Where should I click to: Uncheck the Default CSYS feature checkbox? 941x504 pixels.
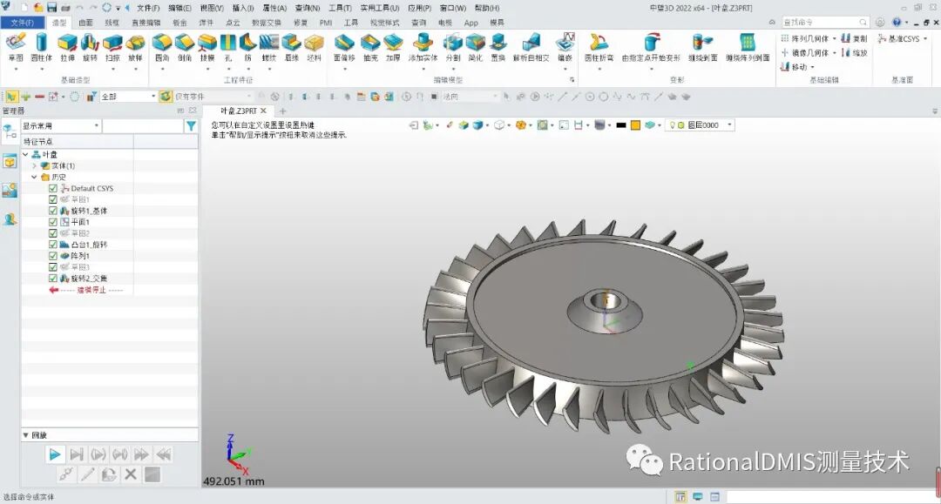tap(53, 188)
